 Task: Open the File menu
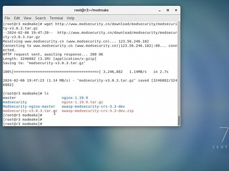(7, 18)
